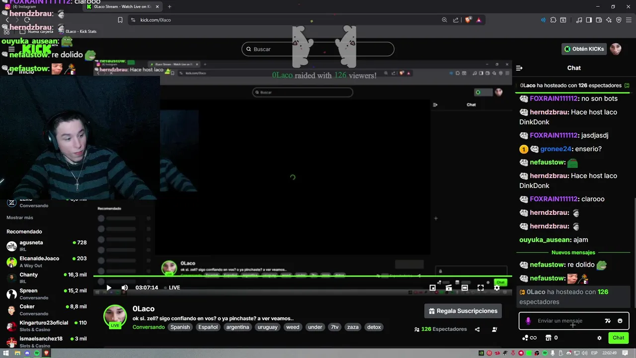The height and width of the screenshot is (358, 636).
Task: Open Brave VPN shield icon
Action: [x=619, y=20]
